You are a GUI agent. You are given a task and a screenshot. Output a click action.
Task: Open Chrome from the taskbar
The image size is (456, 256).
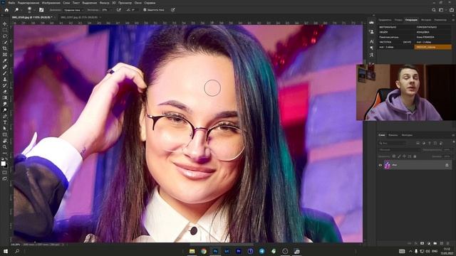tap(204, 251)
